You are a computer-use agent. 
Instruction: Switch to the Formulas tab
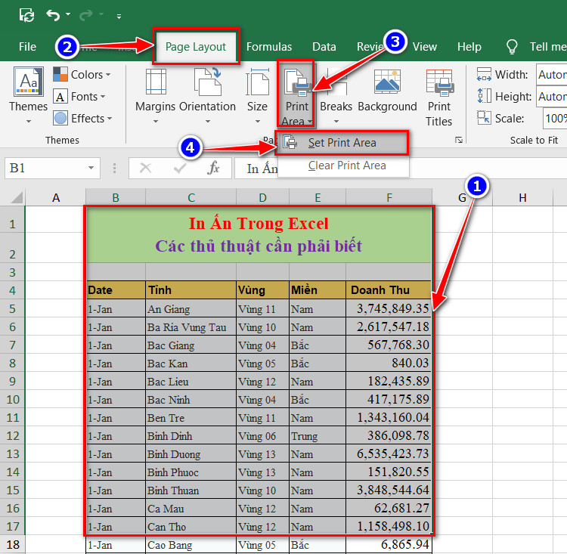[268, 47]
